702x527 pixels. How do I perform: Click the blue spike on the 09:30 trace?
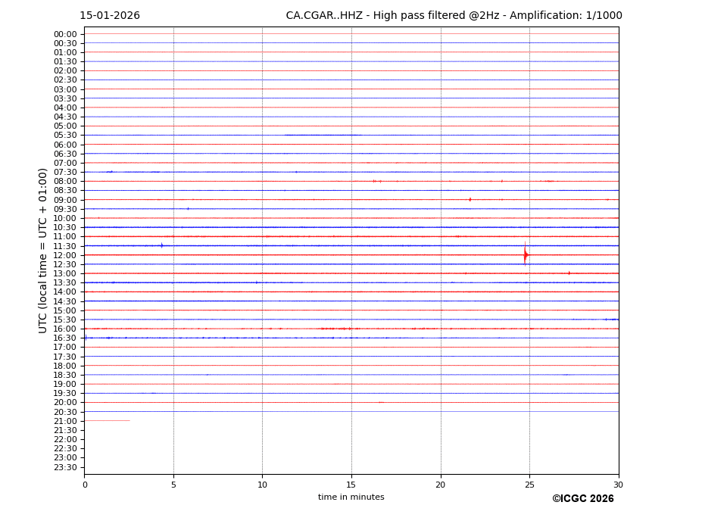point(188,208)
